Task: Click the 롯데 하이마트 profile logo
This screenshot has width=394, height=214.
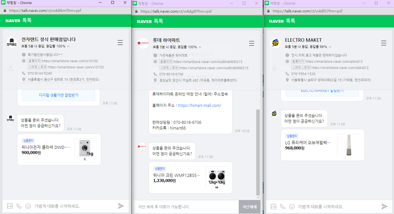Action: pyautogui.click(x=143, y=43)
